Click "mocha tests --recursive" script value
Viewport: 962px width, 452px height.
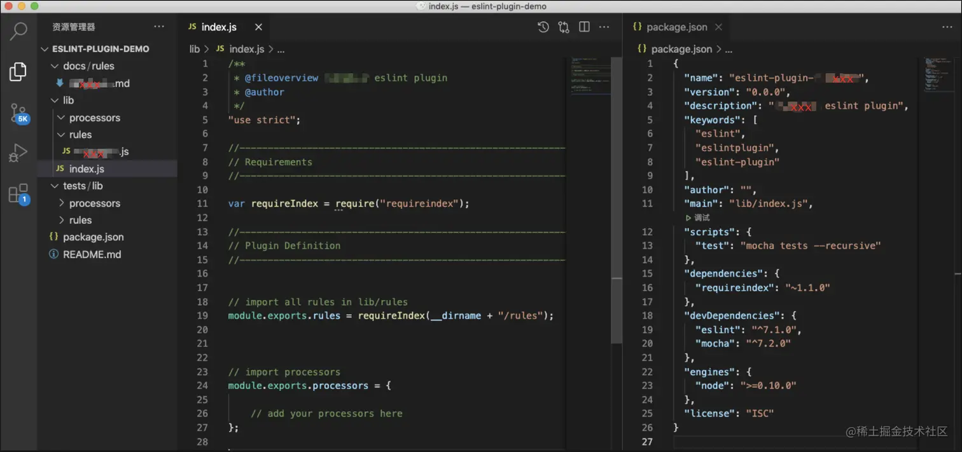click(811, 245)
